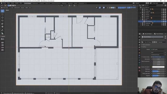Open the Tool properties tab
This screenshot has height=94, width=167.
coord(139,37)
